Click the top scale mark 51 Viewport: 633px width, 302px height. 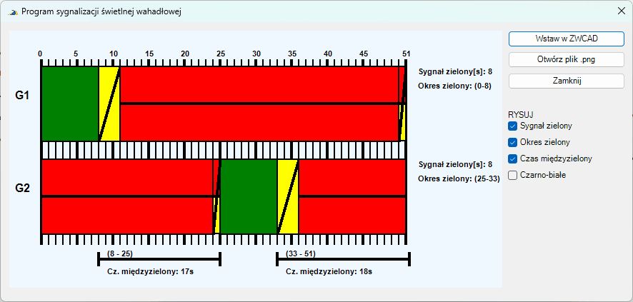pos(406,54)
